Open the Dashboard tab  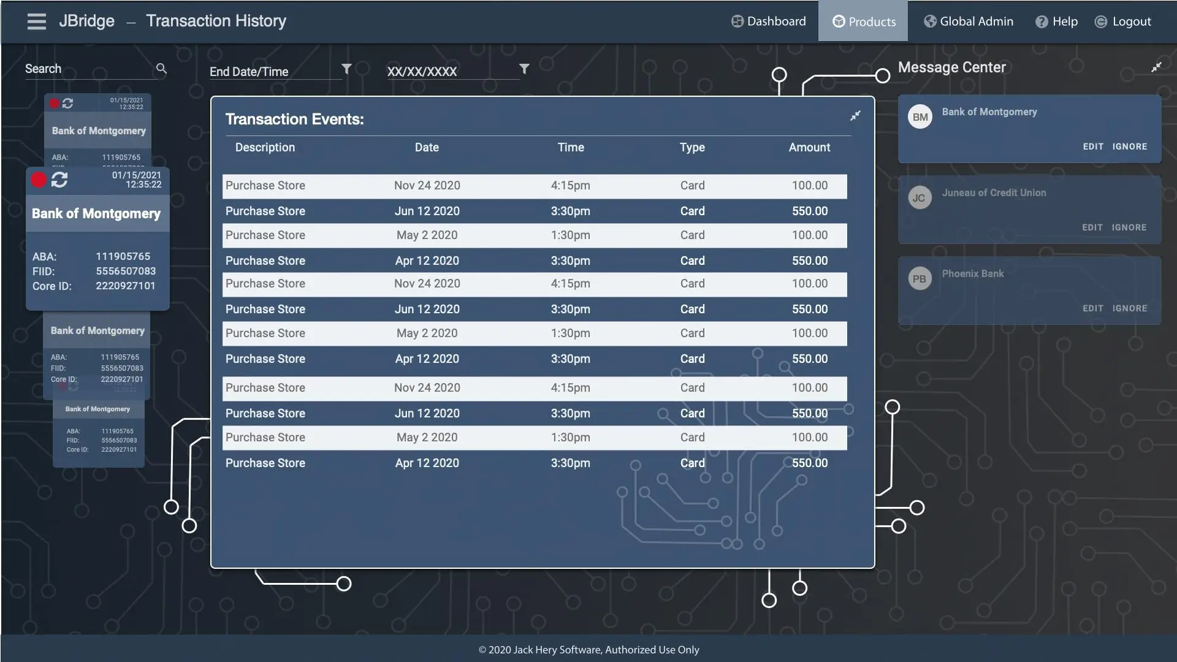769,21
